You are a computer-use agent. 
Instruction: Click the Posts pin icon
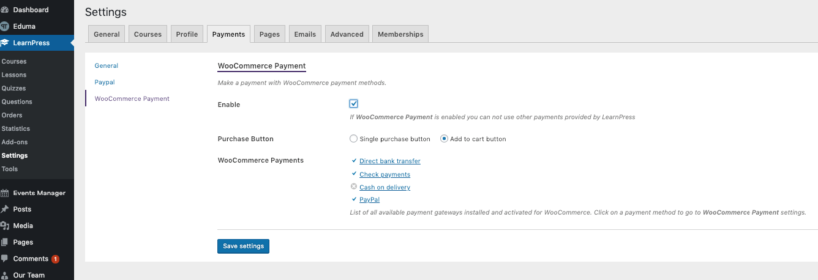pos(5,209)
